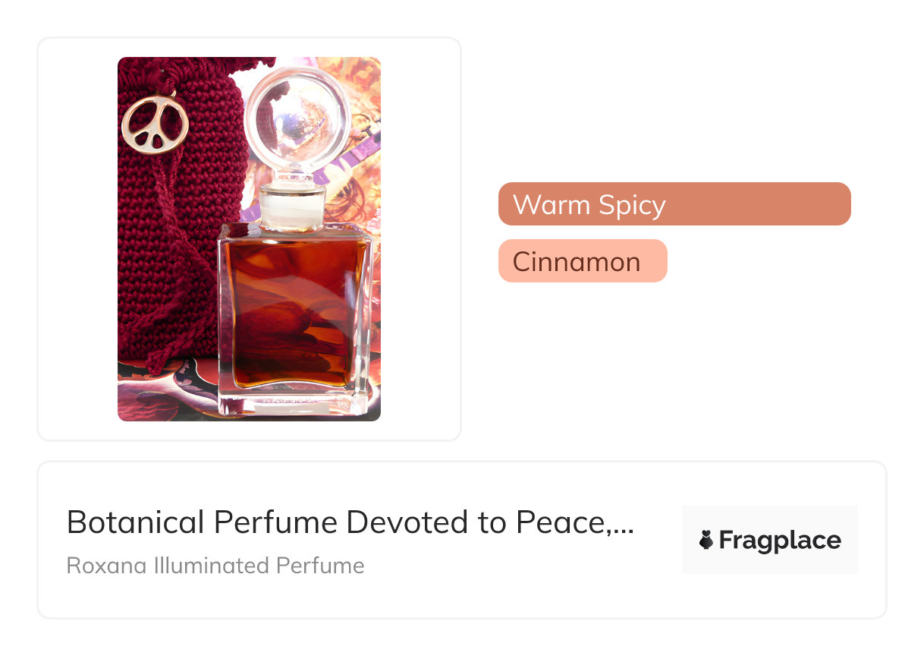Click the Fragplace bottle icon in logo
924x656 pixels.
click(x=706, y=541)
